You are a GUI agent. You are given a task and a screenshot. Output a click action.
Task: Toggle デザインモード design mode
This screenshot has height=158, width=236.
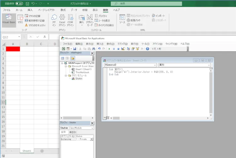pyautogui.click(x=90, y=20)
